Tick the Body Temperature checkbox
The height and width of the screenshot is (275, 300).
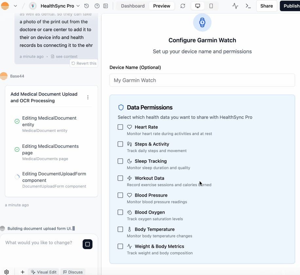(x=120, y=229)
